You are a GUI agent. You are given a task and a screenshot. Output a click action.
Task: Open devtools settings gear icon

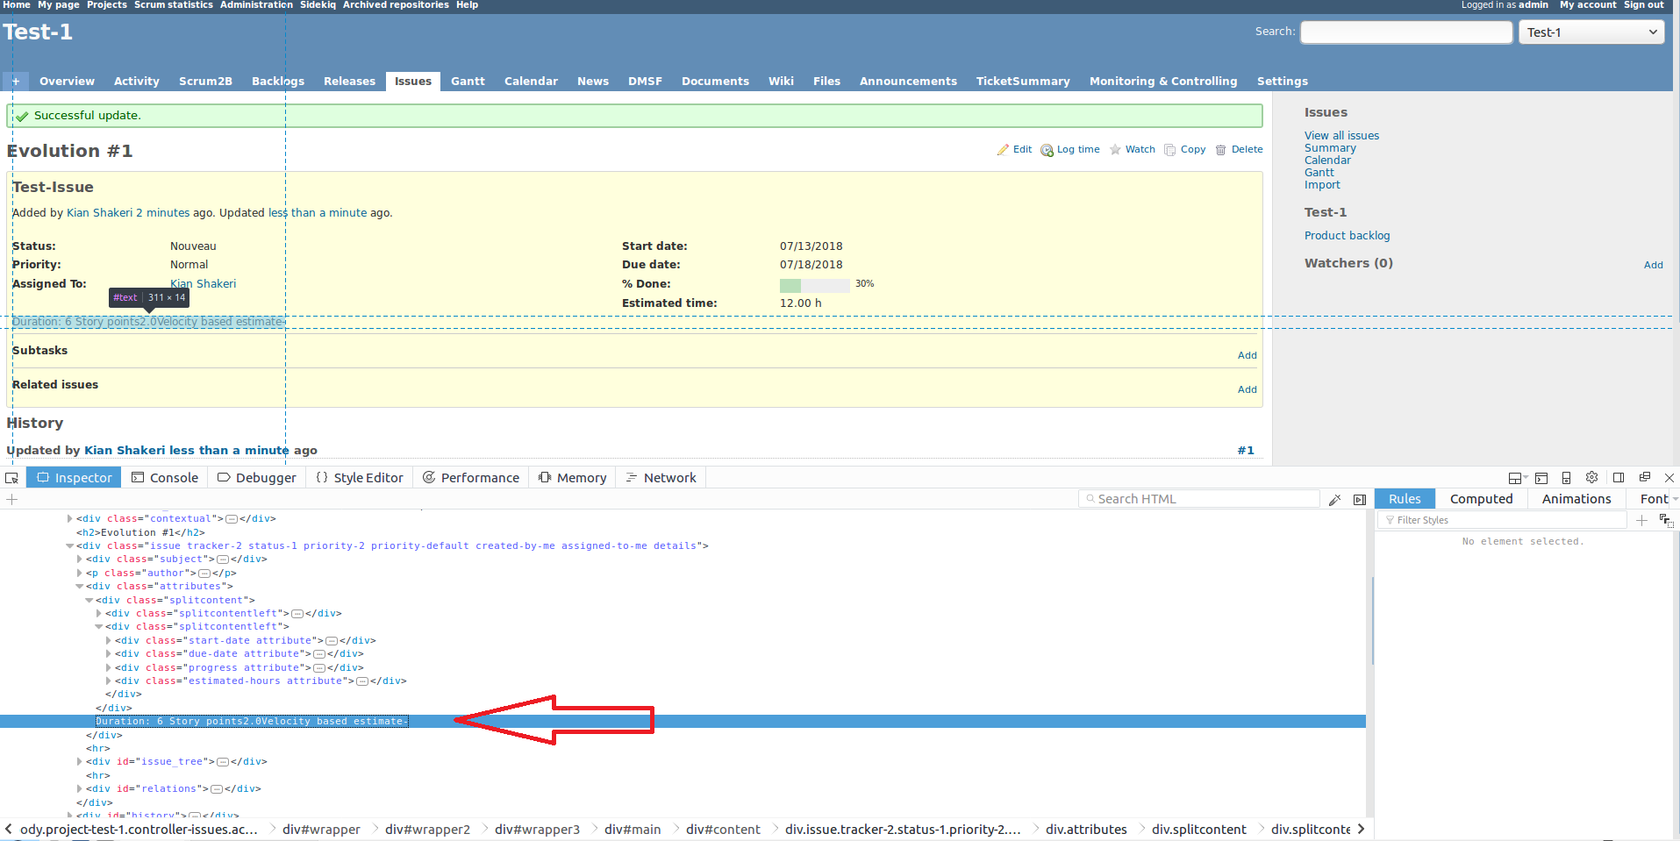(x=1591, y=478)
